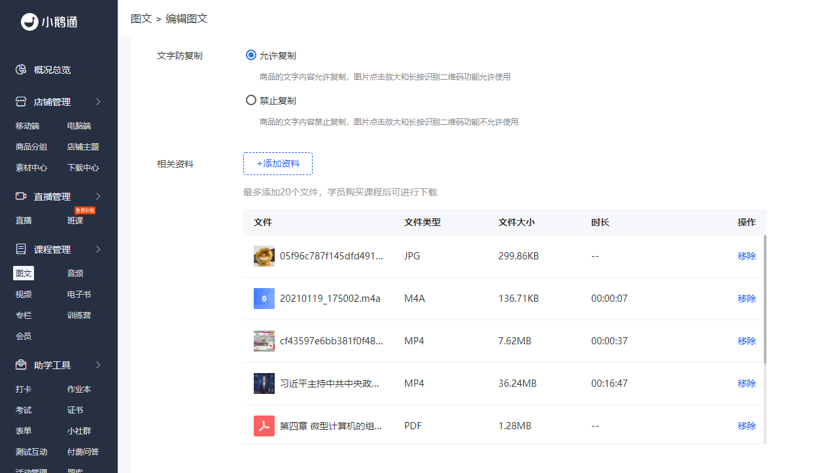This screenshot has height=473, width=826.
Task: Click the JPG file cat thumbnail
Action: [264, 256]
